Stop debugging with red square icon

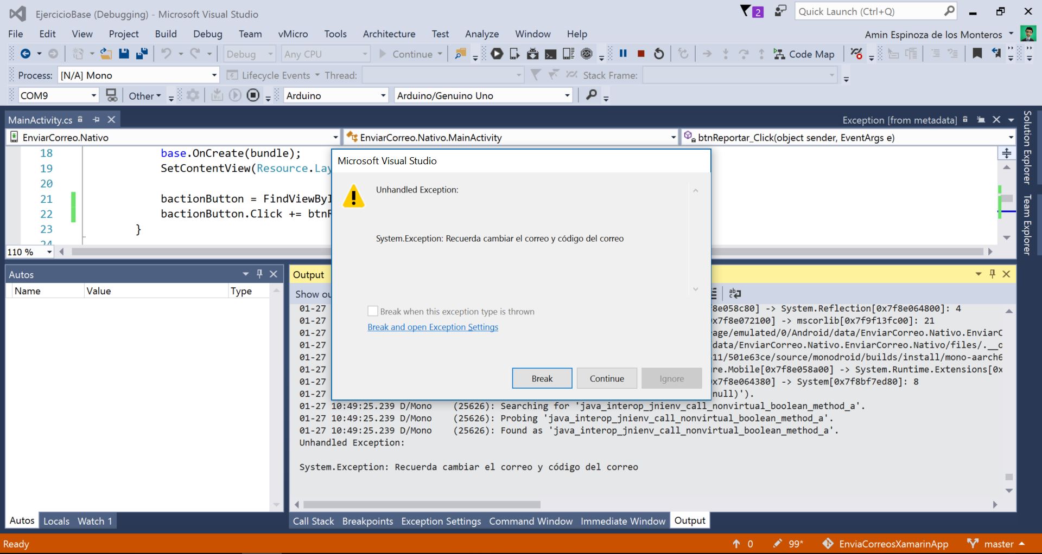641,54
